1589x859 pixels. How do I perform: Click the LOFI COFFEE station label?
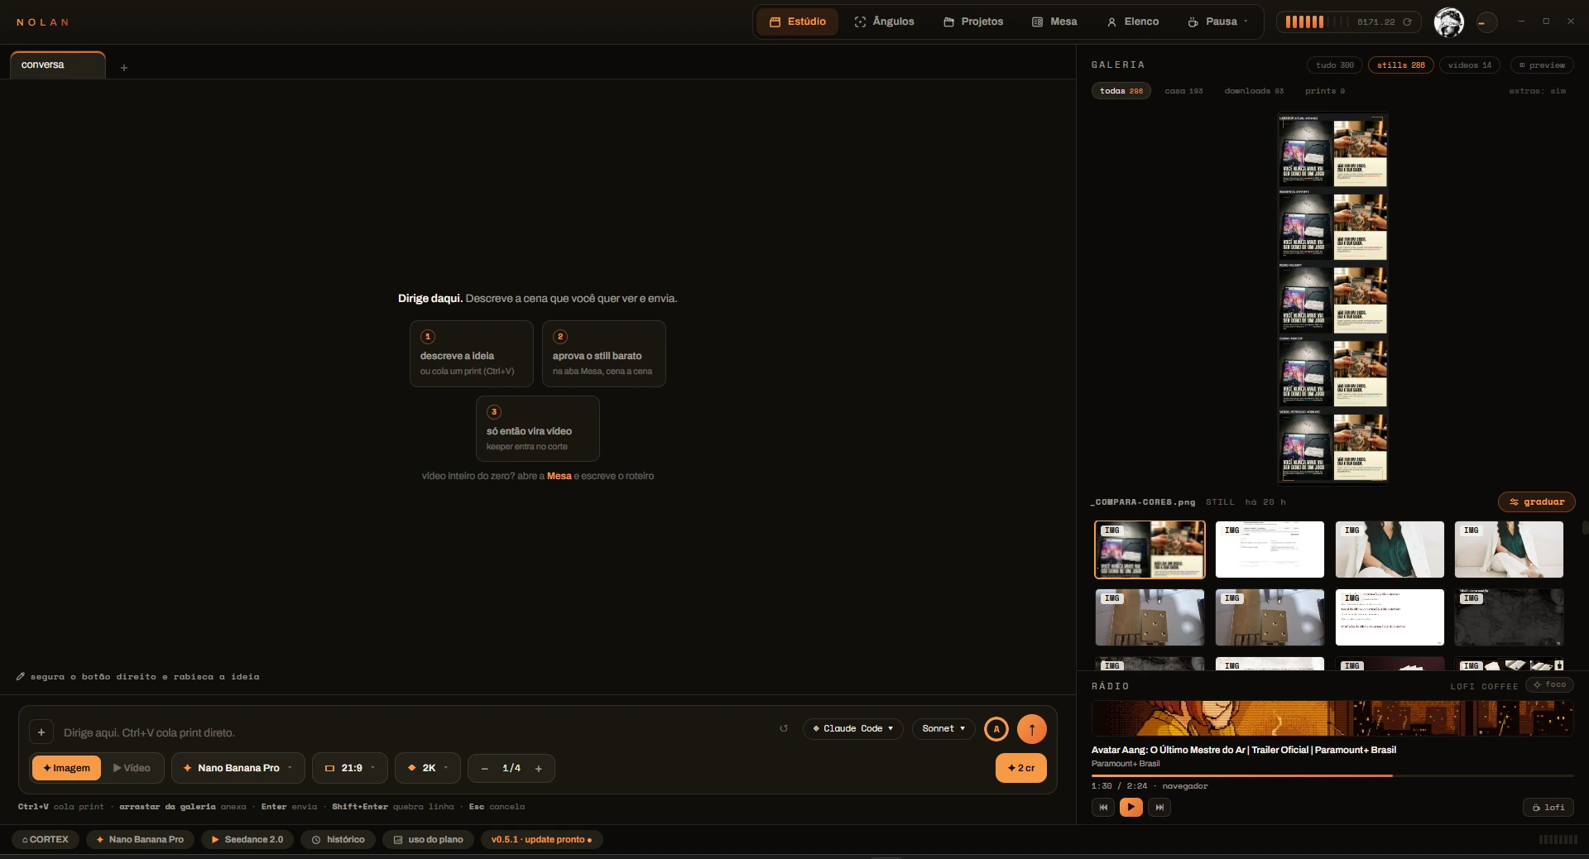pyautogui.click(x=1484, y=686)
